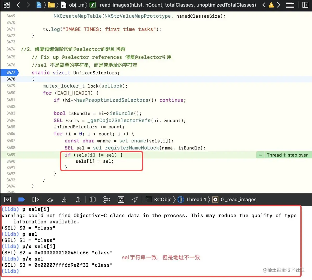Click mutex_locker_t on line 3479
This screenshot has width=312, height=280.
coord(63,86)
